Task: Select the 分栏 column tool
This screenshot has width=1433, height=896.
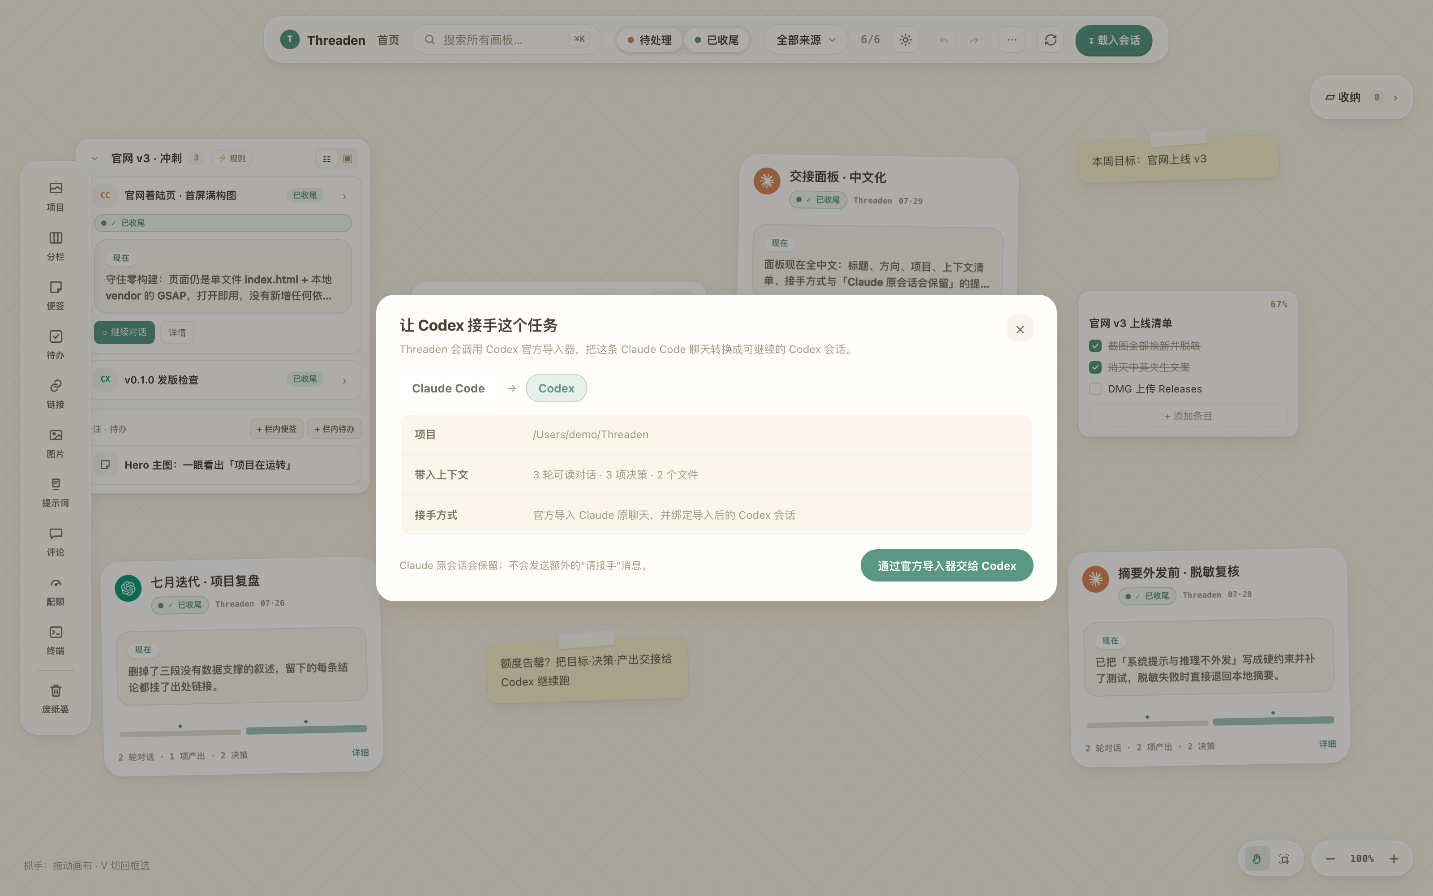Action: (56, 246)
